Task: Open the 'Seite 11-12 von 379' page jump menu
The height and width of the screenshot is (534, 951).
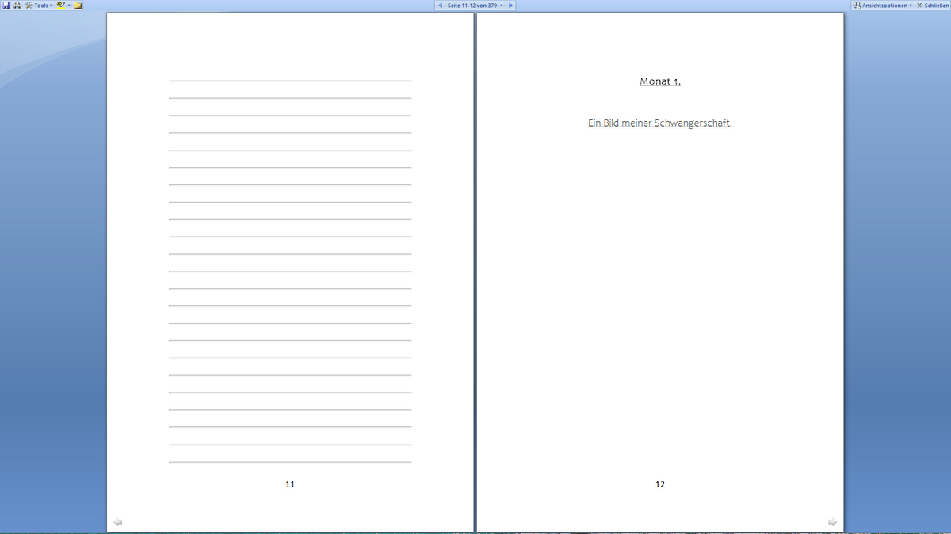Action: (475, 6)
